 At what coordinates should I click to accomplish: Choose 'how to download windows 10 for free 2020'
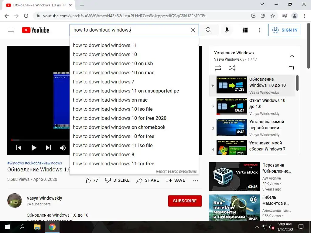click(x=134, y=118)
